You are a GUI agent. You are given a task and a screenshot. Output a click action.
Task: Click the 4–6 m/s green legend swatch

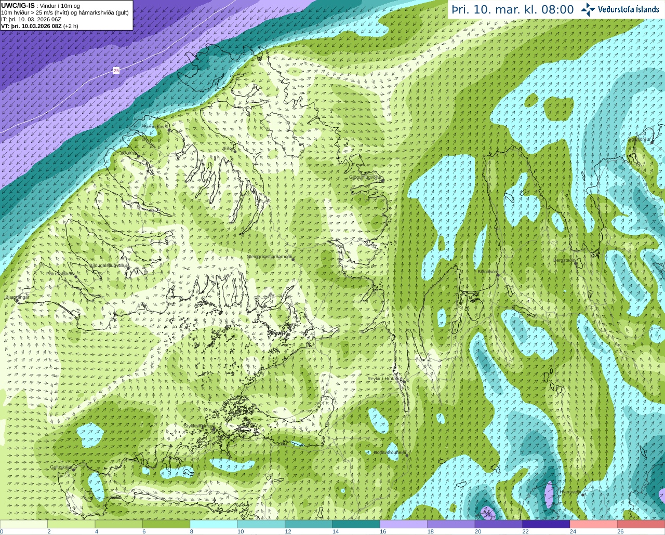pos(119,524)
